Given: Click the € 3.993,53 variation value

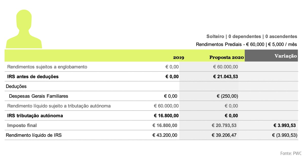Looking at the screenshot, I should pyautogui.click(x=285, y=125).
